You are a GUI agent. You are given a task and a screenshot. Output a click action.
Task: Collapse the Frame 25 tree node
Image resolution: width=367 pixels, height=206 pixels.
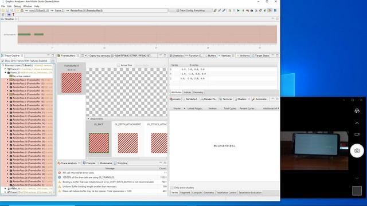(x=5, y=73)
